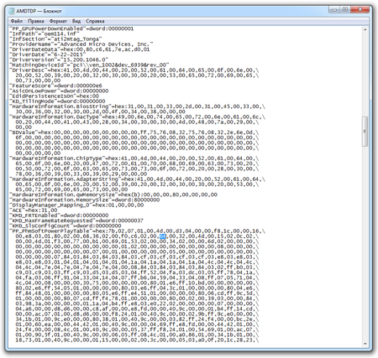378x358 pixels.
Task: Click the "DriverDesc" hex line
Action: [x=134, y=70]
